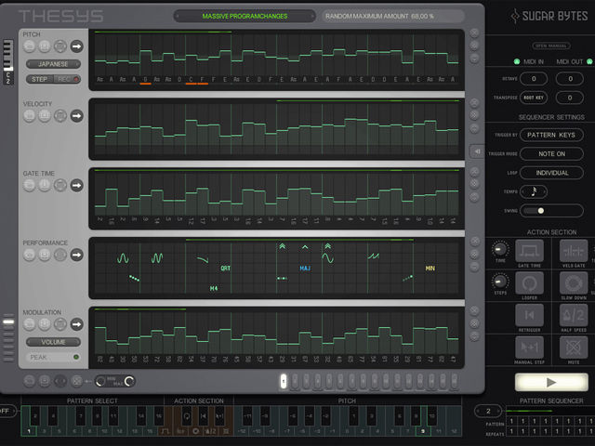Click the PATTERN SELECT keyboard header
This screenshot has width=595, height=446.
click(92, 400)
